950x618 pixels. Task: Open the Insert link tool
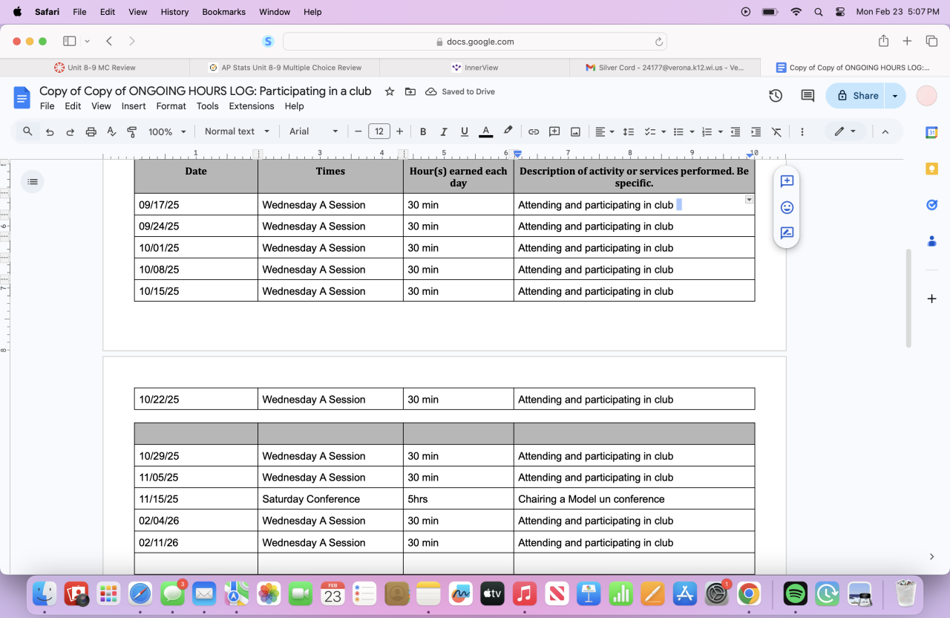pyautogui.click(x=533, y=131)
